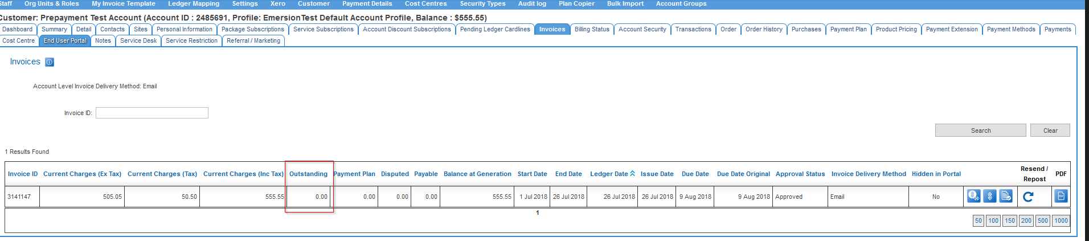Click the info icon beside Invoices heading

click(50, 62)
